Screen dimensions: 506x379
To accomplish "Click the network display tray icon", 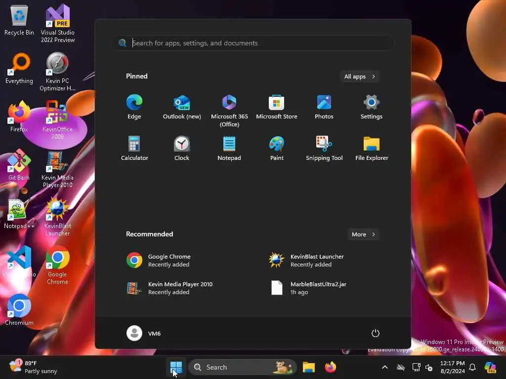I will [x=416, y=367].
